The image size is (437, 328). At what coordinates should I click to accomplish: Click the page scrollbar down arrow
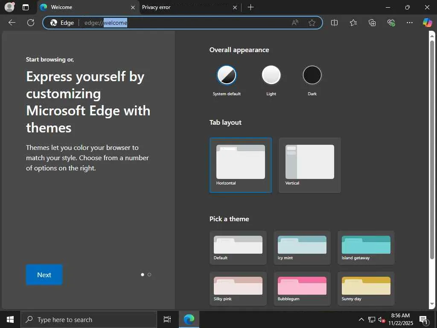click(432, 304)
